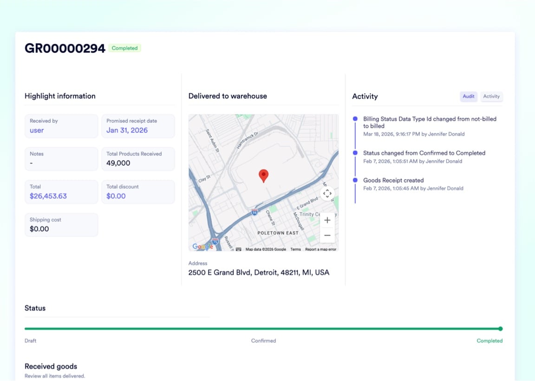The image size is (535, 381).
Task: Click 'Billing Status Data Type Id changed' entry text
Action: click(430, 122)
